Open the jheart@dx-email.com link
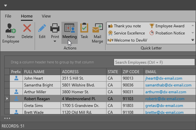The height and width of the screenshot is (130, 196). pyautogui.click(x=164, y=78)
